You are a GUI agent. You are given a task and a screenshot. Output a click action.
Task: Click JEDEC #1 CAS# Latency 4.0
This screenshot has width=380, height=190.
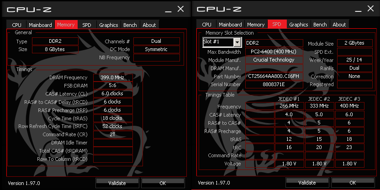point(290,114)
